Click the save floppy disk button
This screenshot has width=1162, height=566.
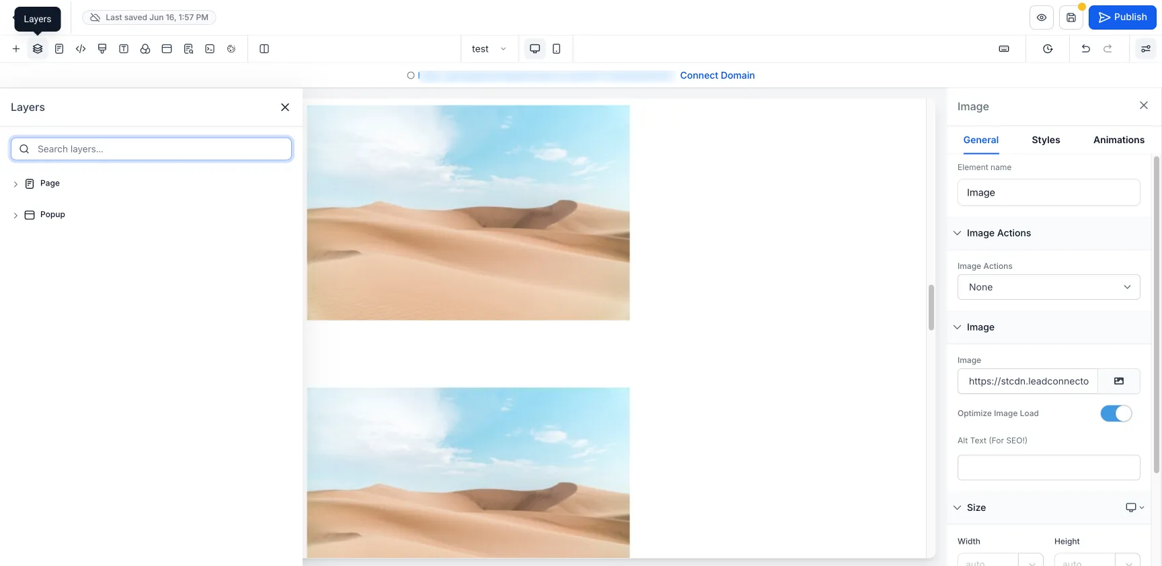pos(1071,17)
